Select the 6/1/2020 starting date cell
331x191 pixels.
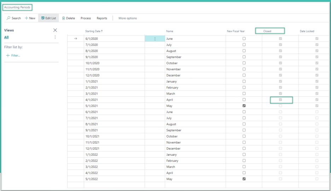(x=114, y=38)
